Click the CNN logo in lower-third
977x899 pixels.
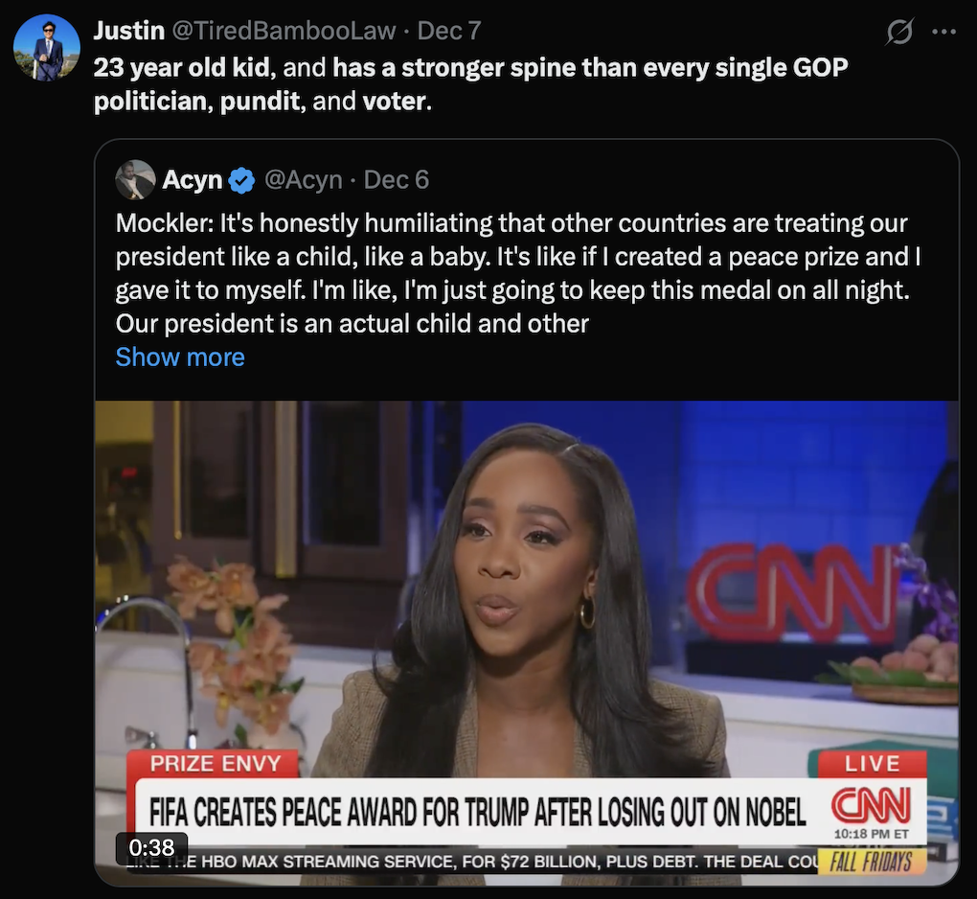point(871,805)
